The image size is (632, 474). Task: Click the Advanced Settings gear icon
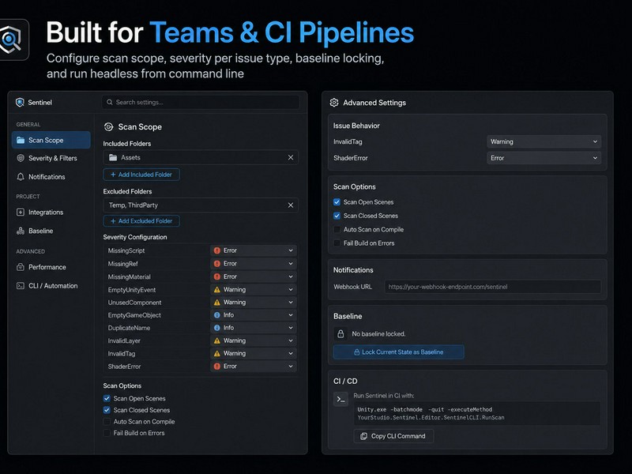click(x=334, y=103)
